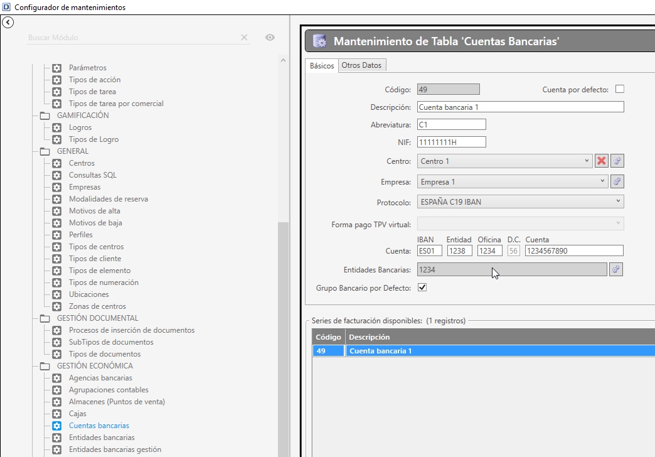Open Procesos de inserción de documentos

(132, 330)
